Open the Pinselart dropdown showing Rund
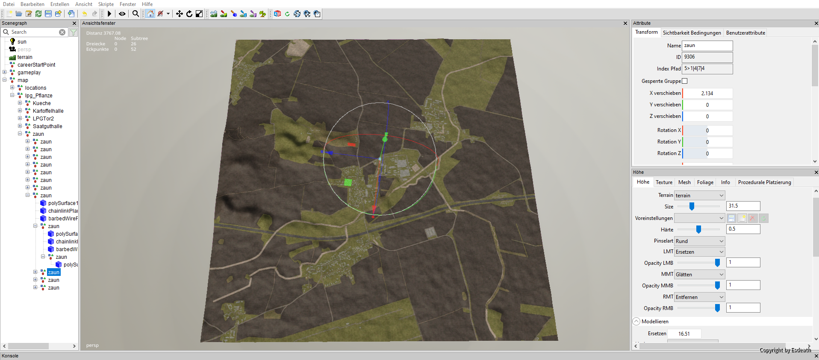 click(x=699, y=241)
